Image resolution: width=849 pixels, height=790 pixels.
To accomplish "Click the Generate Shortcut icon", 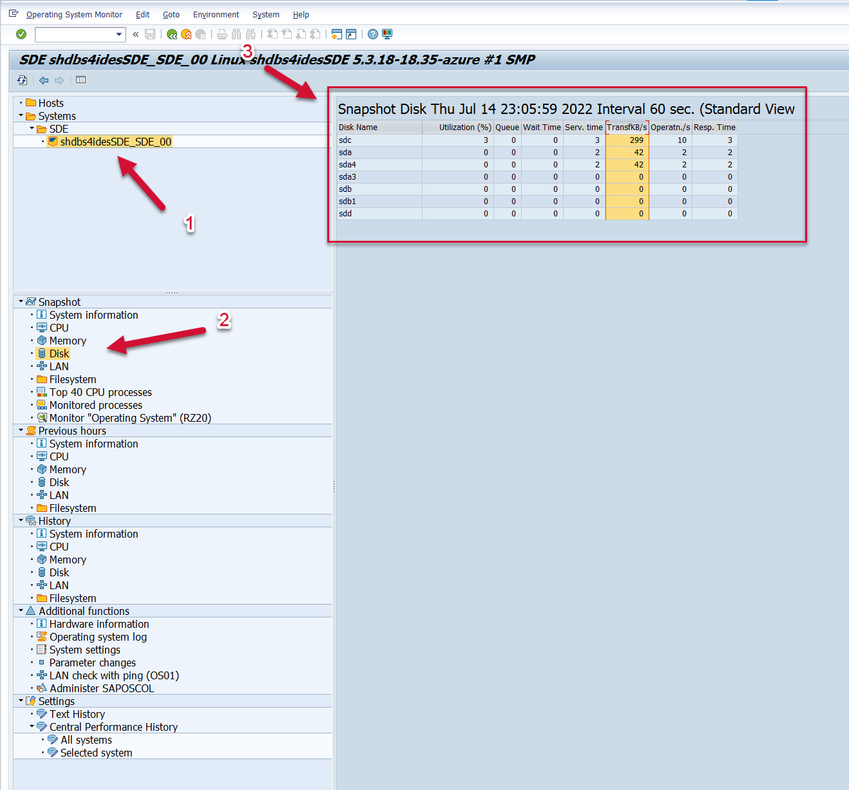I will pyautogui.click(x=351, y=34).
